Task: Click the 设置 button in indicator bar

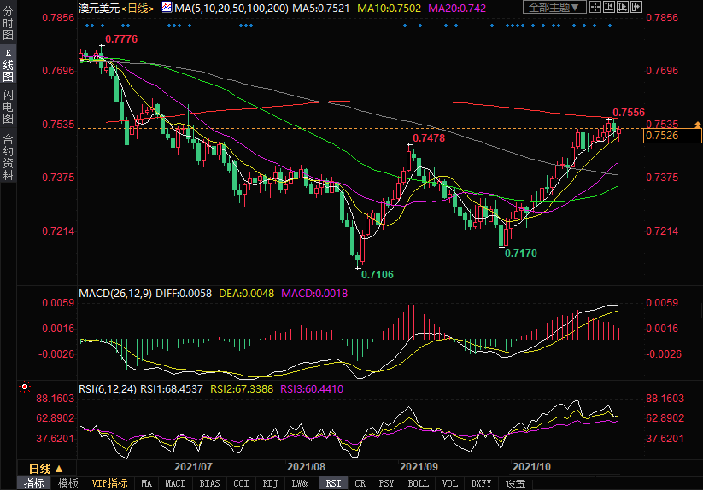Action: point(515,483)
